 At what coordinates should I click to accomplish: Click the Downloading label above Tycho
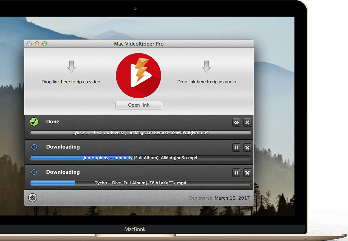(x=63, y=172)
